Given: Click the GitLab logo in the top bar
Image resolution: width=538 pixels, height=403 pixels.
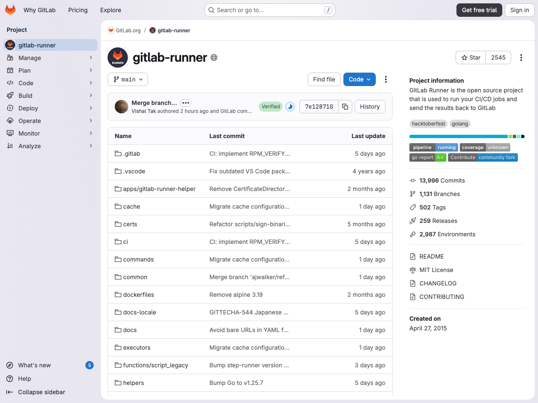Looking at the screenshot, I should tap(10, 10).
